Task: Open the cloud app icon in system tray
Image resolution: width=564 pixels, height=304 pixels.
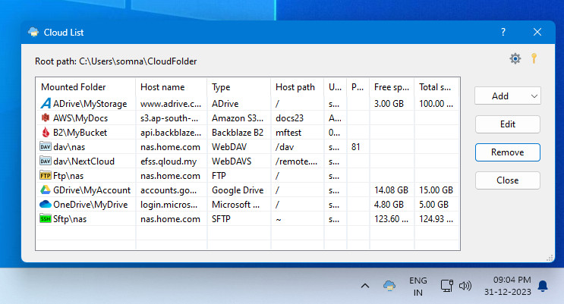Action: [389, 286]
